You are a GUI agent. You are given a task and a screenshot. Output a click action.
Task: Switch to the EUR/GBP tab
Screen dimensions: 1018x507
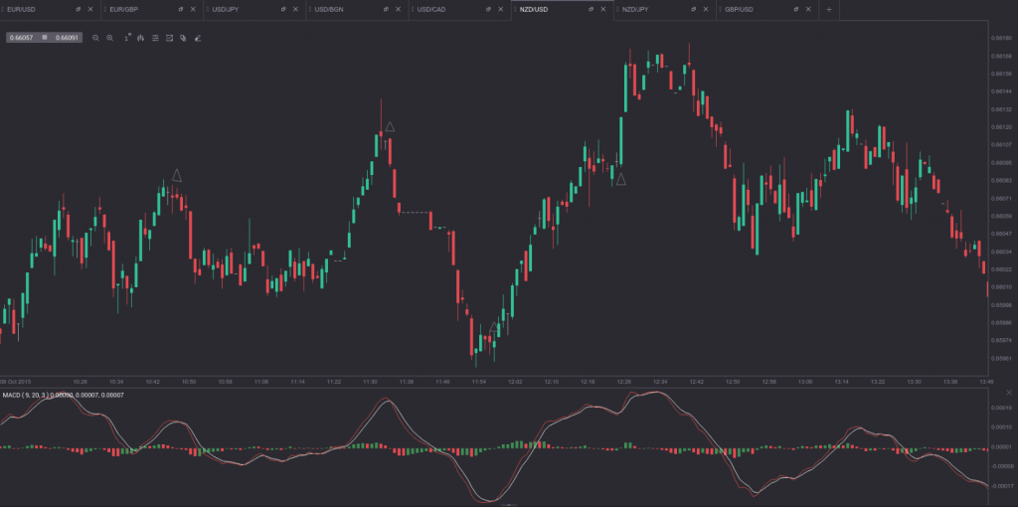[x=129, y=9]
